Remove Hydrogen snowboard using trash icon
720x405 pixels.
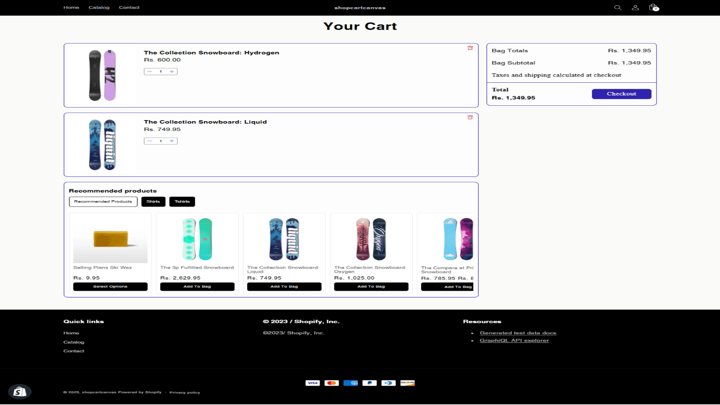(x=470, y=48)
